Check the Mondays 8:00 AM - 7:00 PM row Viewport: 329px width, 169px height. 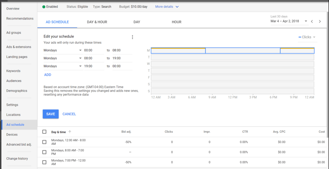[44, 152]
